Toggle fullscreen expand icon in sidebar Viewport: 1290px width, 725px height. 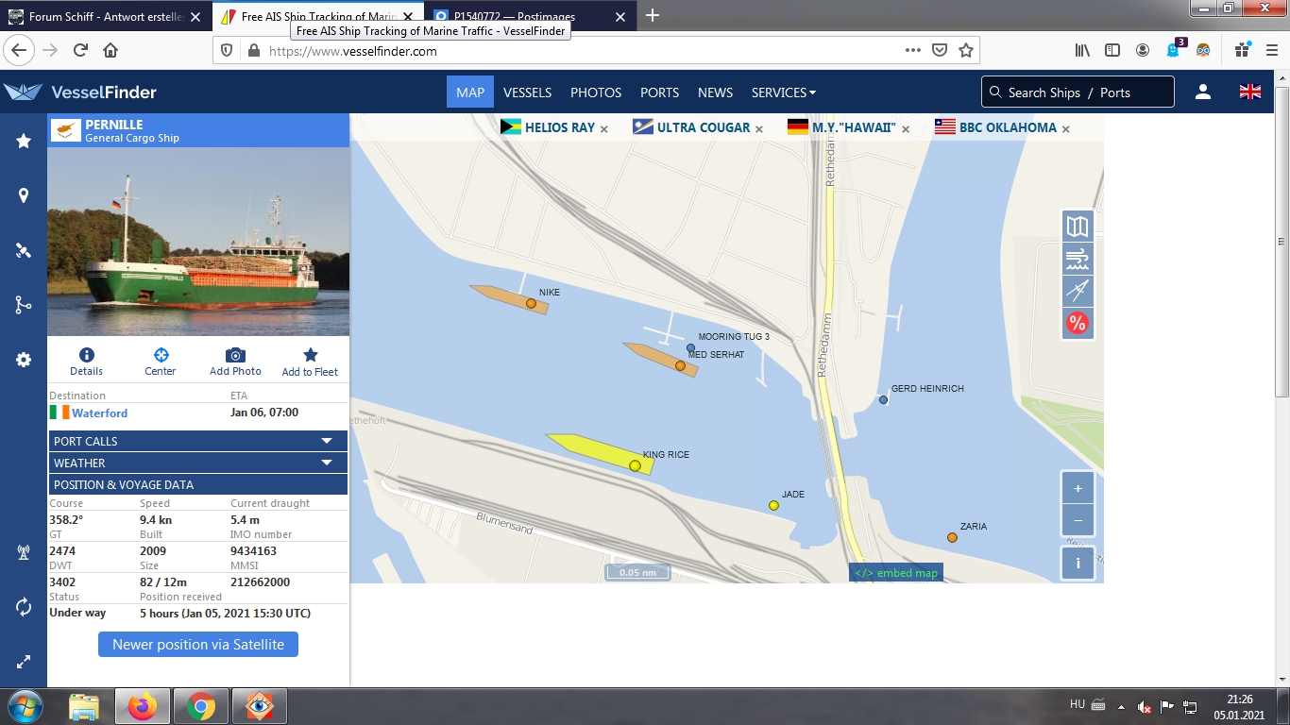click(24, 662)
